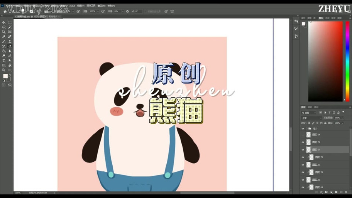352x198 pixels.
Task: Select the Eraser tool
Action: click(10, 46)
